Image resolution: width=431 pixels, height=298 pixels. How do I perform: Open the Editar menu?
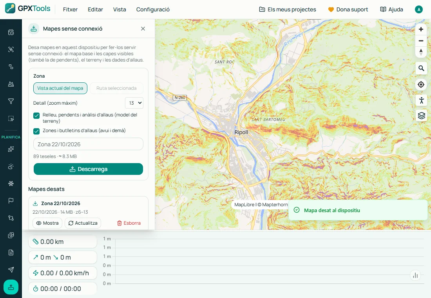click(95, 9)
